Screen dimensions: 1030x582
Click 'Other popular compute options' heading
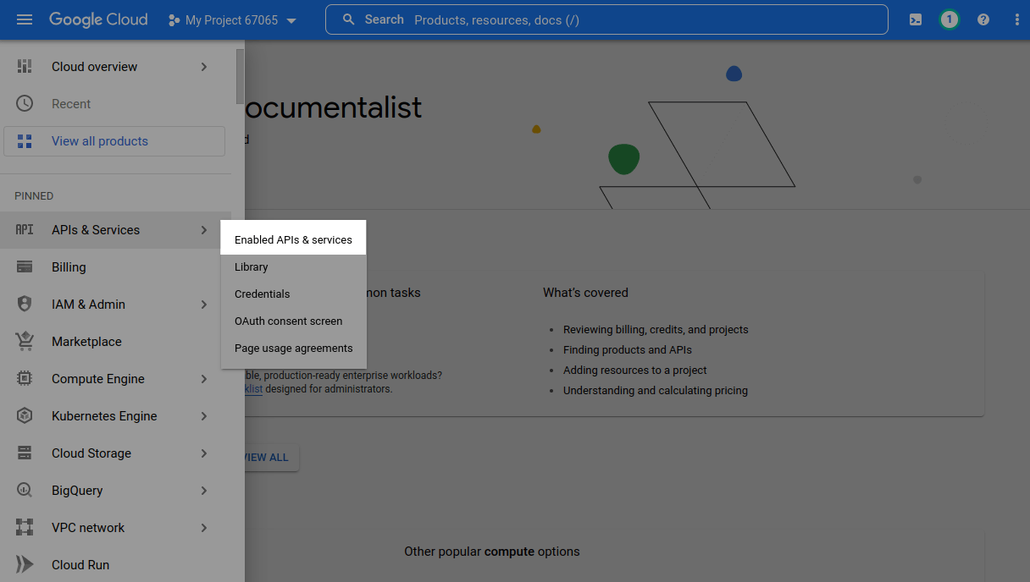point(492,552)
